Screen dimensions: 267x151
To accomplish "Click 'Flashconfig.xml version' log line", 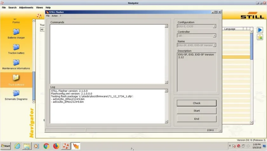I will pos(71,94).
